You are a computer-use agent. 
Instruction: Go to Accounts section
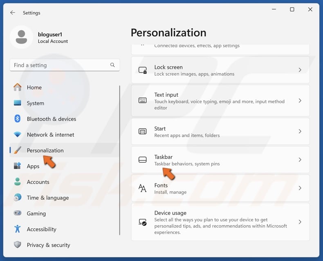64,182
